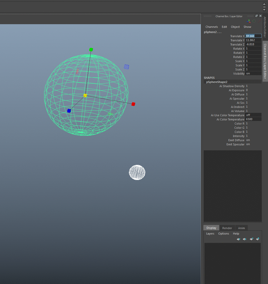Open the Attribute Editor side tab

tap(265, 27)
